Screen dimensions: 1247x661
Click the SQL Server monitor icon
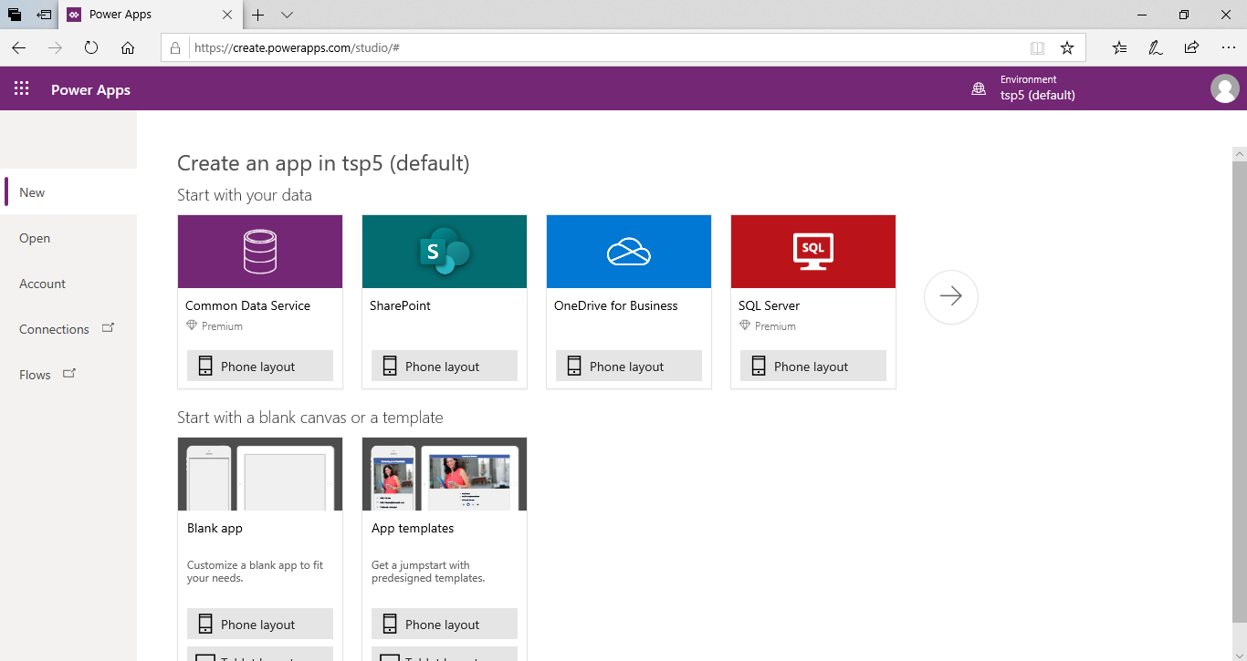[x=813, y=252]
